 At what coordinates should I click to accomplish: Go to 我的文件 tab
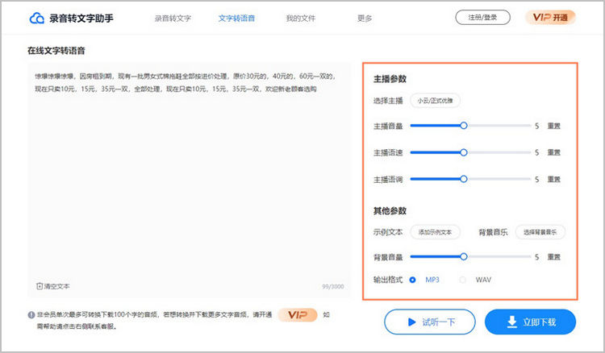(x=300, y=18)
